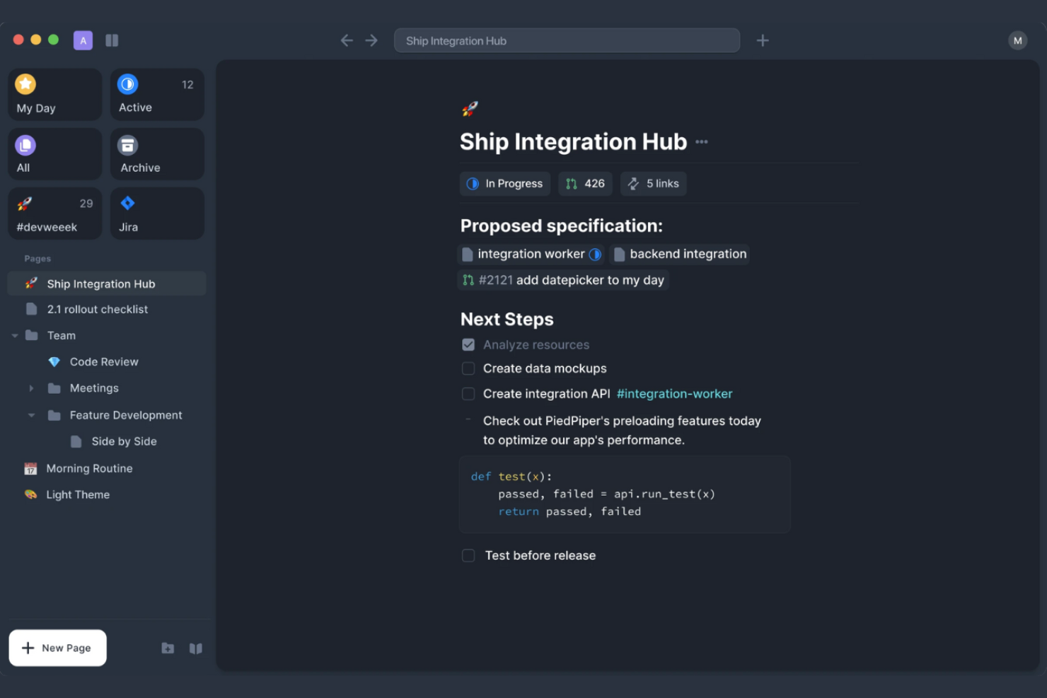Collapse the Team folder

click(x=15, y=335)
